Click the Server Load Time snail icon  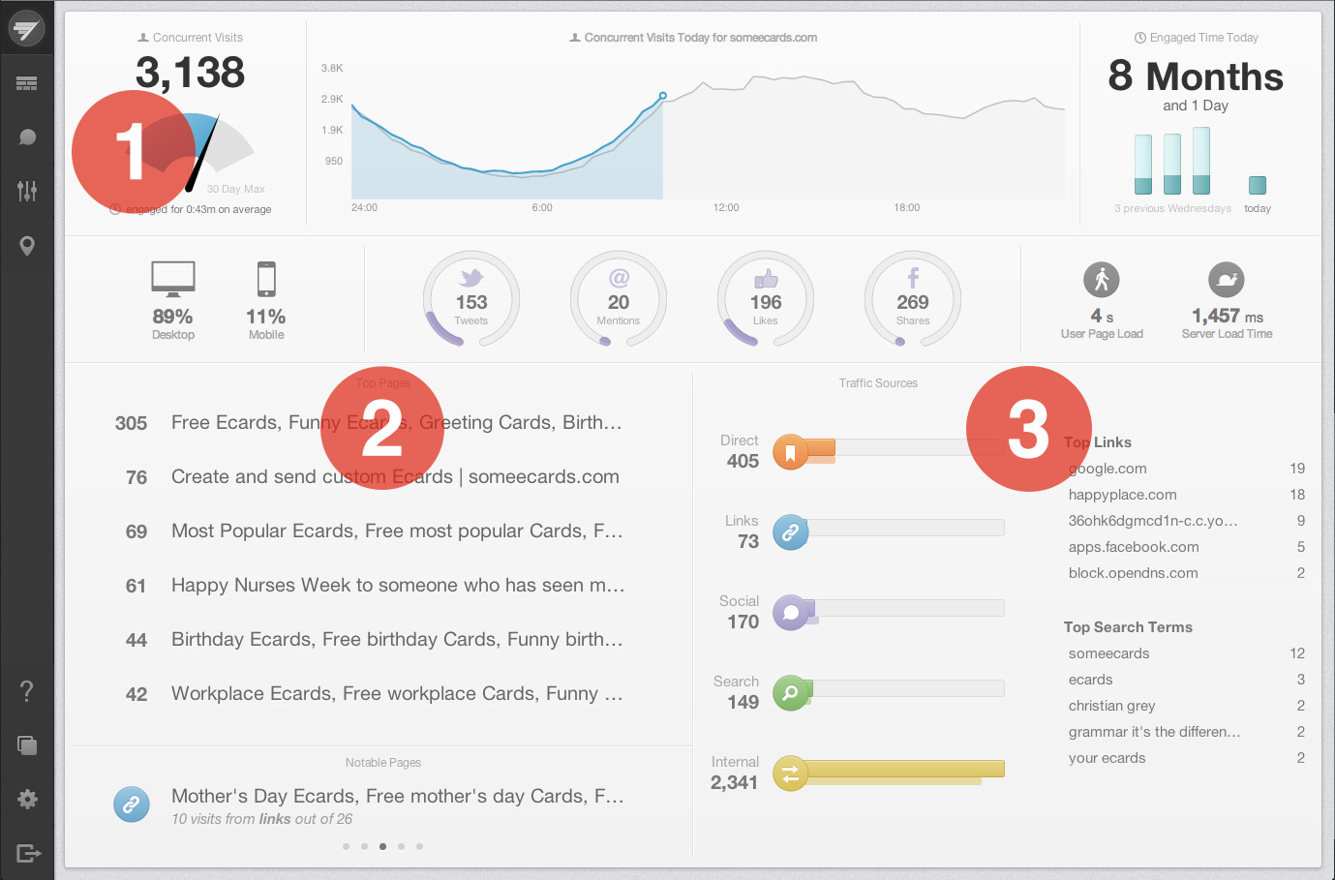point(1227,280)
